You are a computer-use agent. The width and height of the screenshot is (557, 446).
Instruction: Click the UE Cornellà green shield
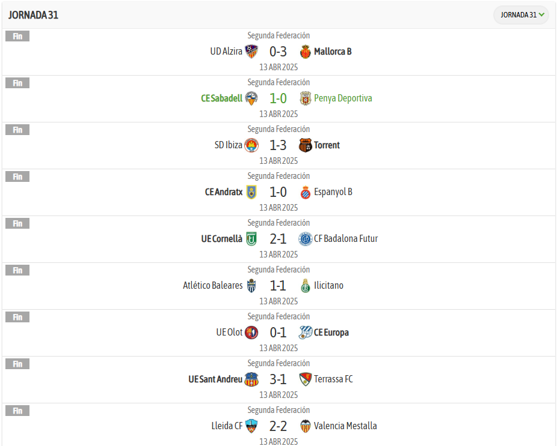[x=251, y=239]
